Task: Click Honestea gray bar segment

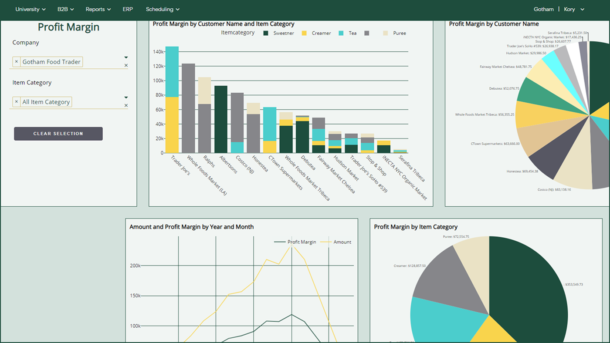Action: point(254,133)
